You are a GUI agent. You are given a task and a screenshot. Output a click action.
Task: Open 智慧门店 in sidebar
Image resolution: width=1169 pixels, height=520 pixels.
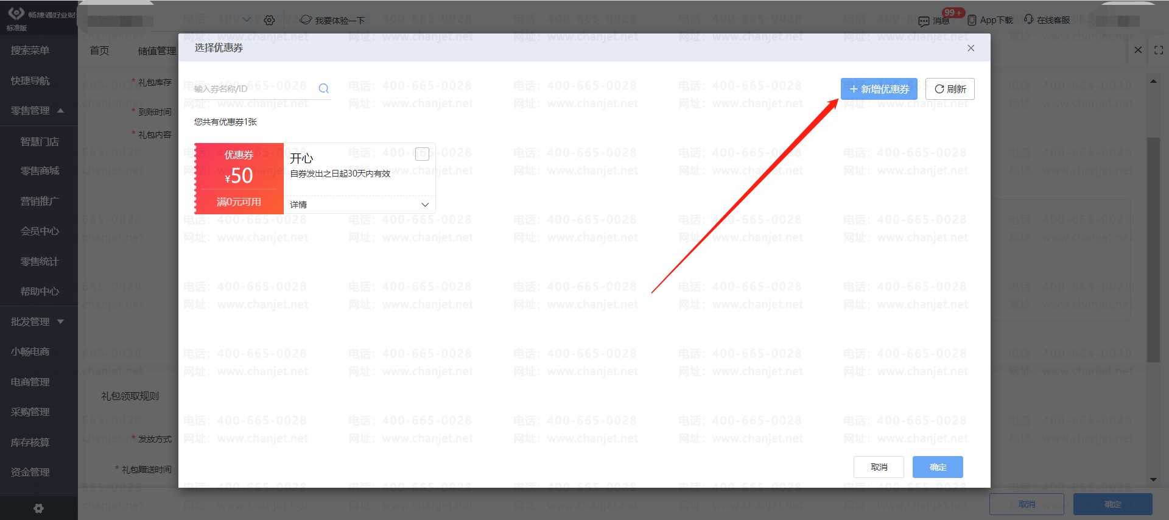pos(40,141)
